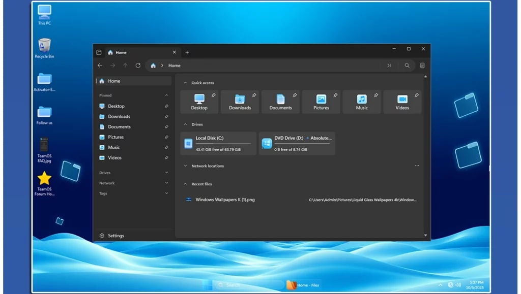Image resolution: width=521 pixels, height=294 pixels.
Task: Toggle the pin on the Pictures quick access tile
Action: click(x=335, y=95)
